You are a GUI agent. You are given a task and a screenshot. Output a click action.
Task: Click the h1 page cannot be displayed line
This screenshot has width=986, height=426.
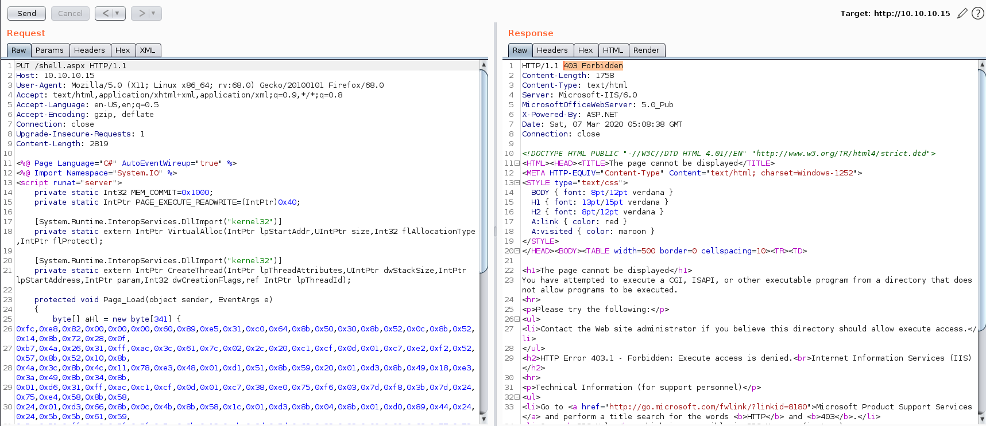607,271
